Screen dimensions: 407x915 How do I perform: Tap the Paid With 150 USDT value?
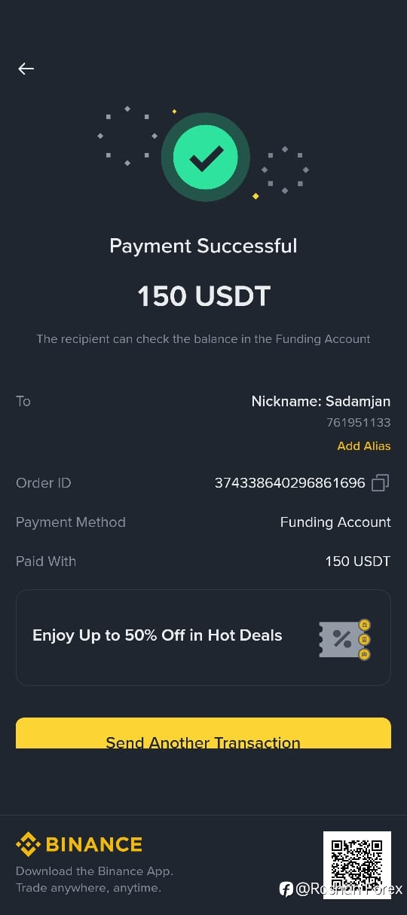click(x=358, y=562)
